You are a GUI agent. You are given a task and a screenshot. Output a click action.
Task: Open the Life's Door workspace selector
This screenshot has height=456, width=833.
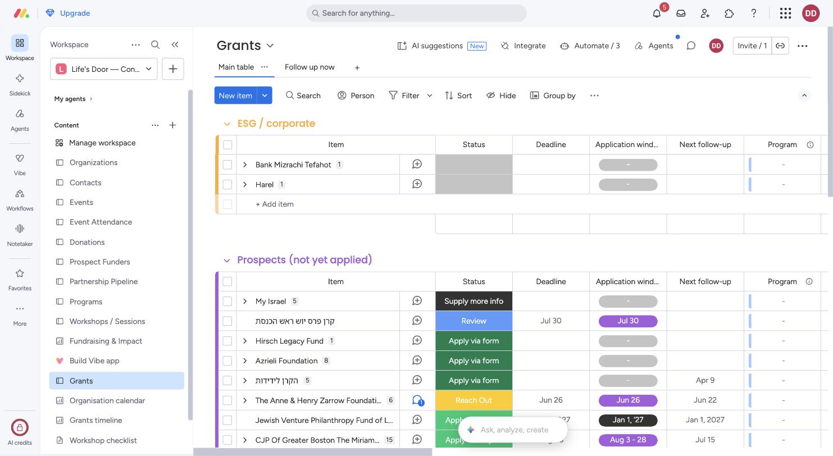104,69
